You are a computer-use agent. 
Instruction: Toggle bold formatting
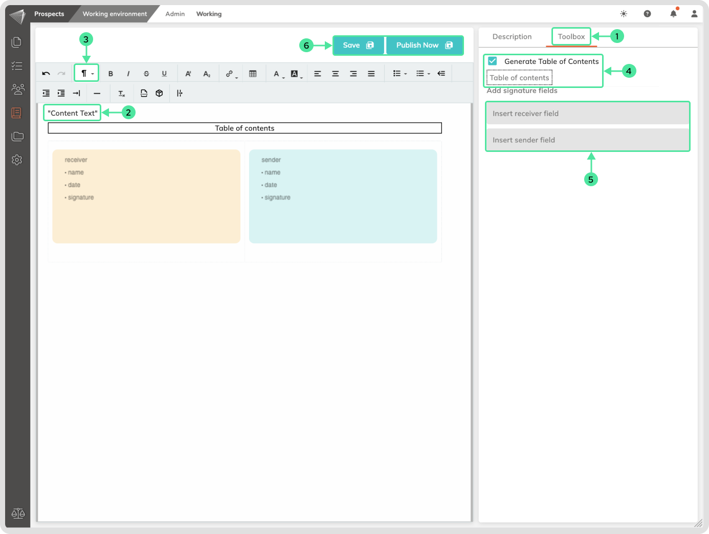coord(110,74)
